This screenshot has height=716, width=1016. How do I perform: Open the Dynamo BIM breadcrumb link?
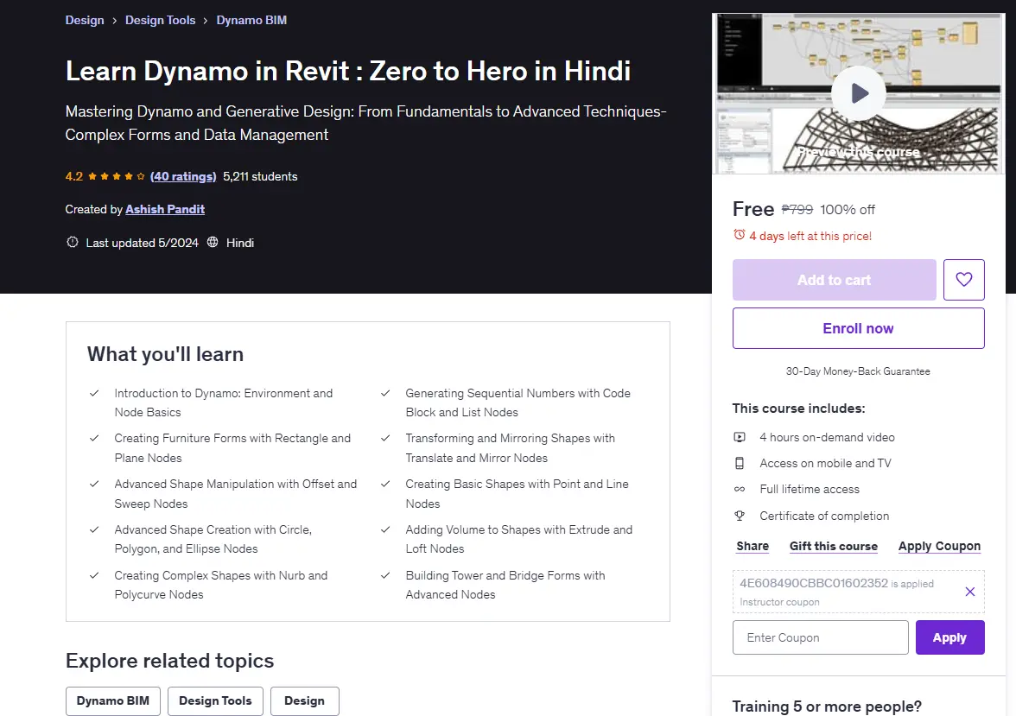251,20
